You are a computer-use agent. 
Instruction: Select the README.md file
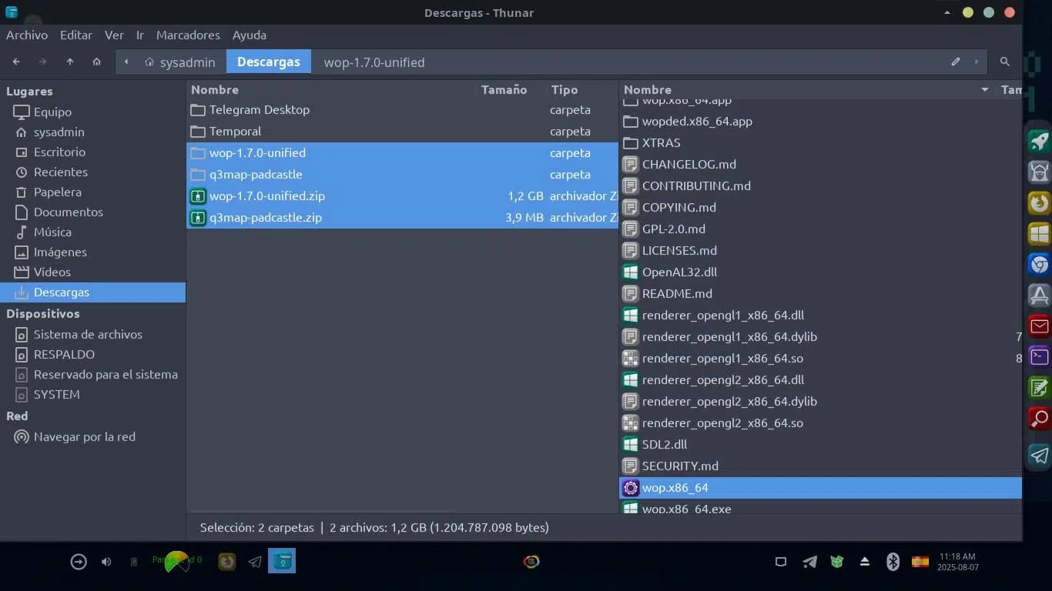[x=677, y=293]
